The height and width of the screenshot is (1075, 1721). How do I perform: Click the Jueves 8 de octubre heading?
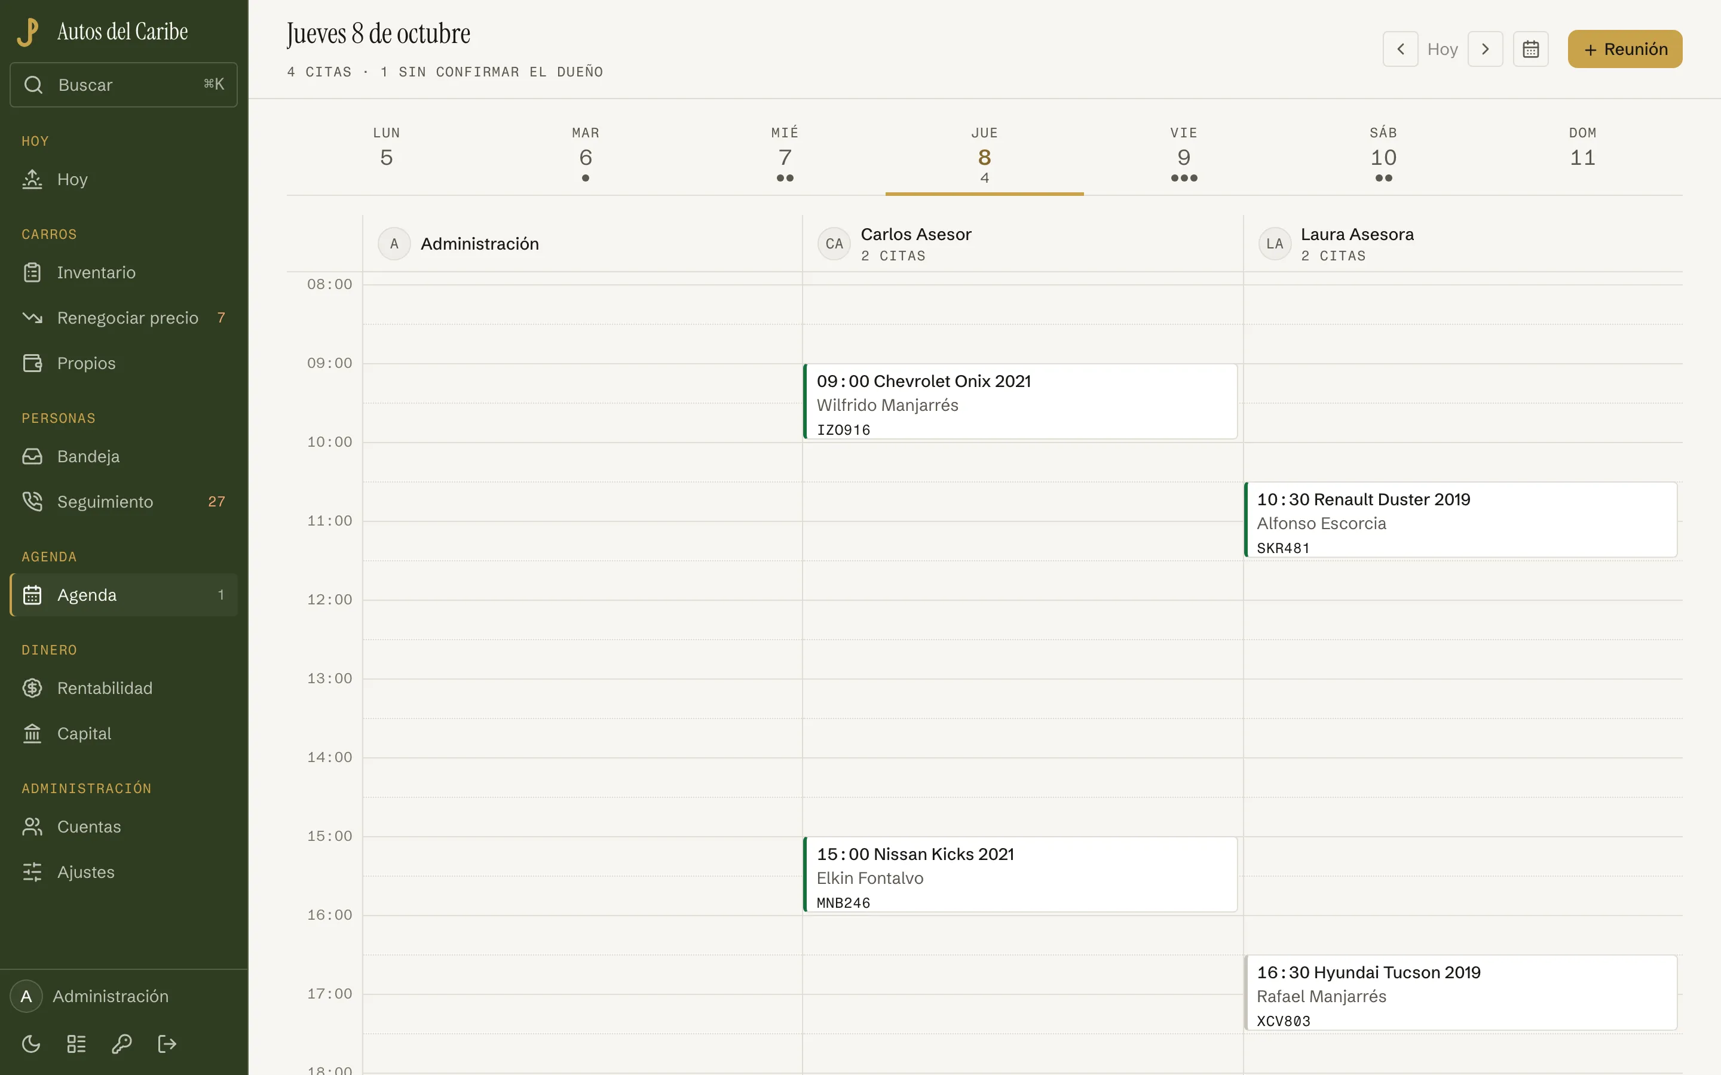378,33
